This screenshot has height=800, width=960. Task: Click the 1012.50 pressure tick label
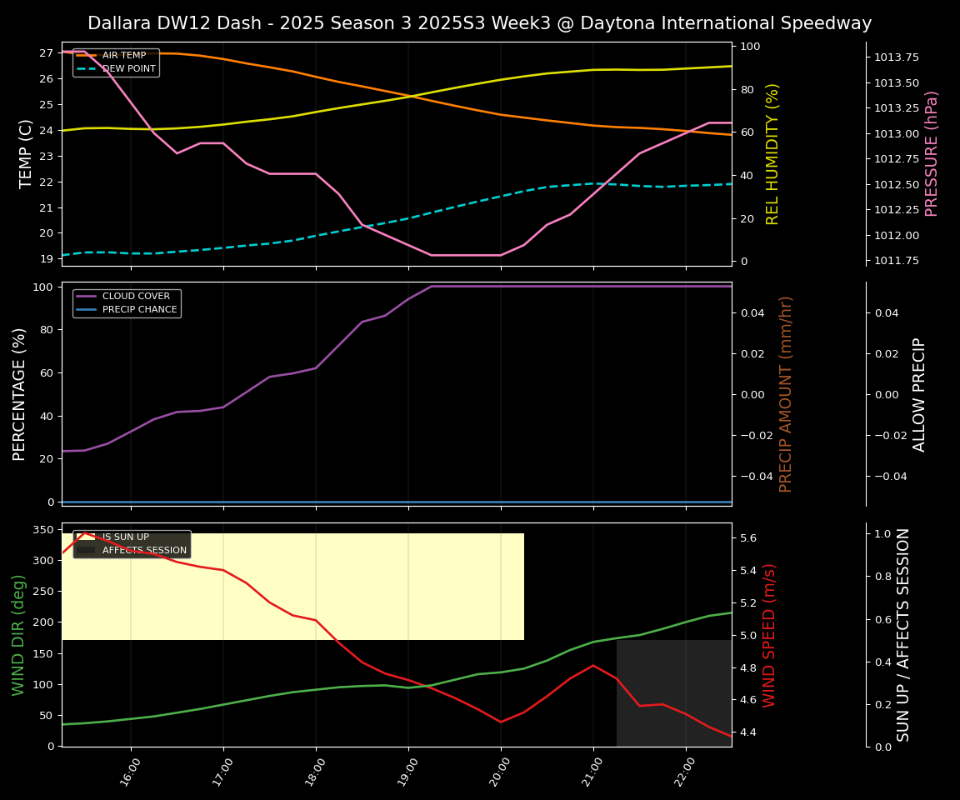click(x=897, y=185)
